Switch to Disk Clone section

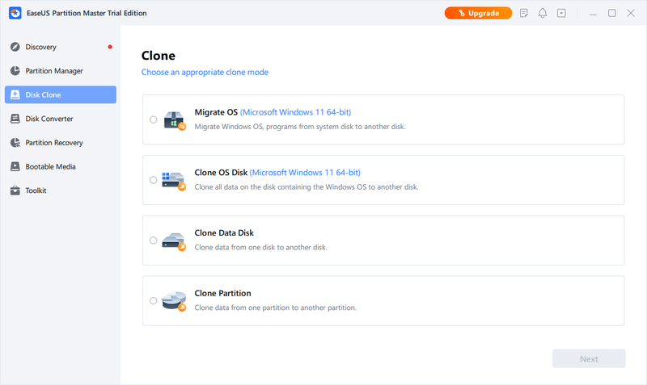(x=60, y=94)
